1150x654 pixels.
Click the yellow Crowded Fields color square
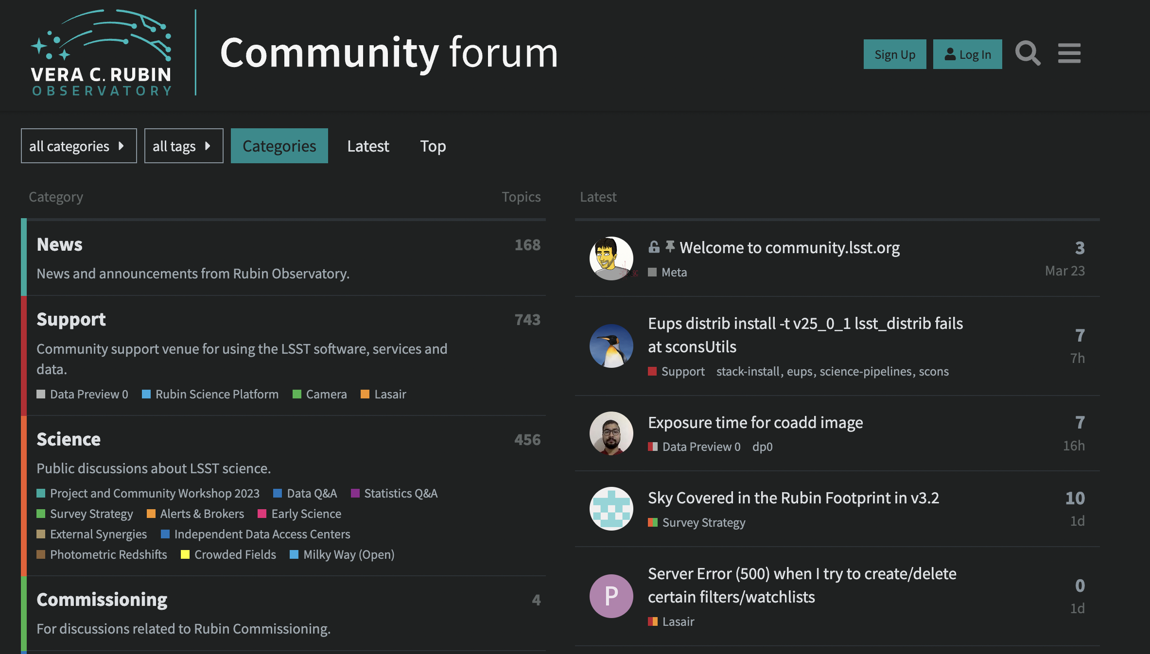coord(185,554)
